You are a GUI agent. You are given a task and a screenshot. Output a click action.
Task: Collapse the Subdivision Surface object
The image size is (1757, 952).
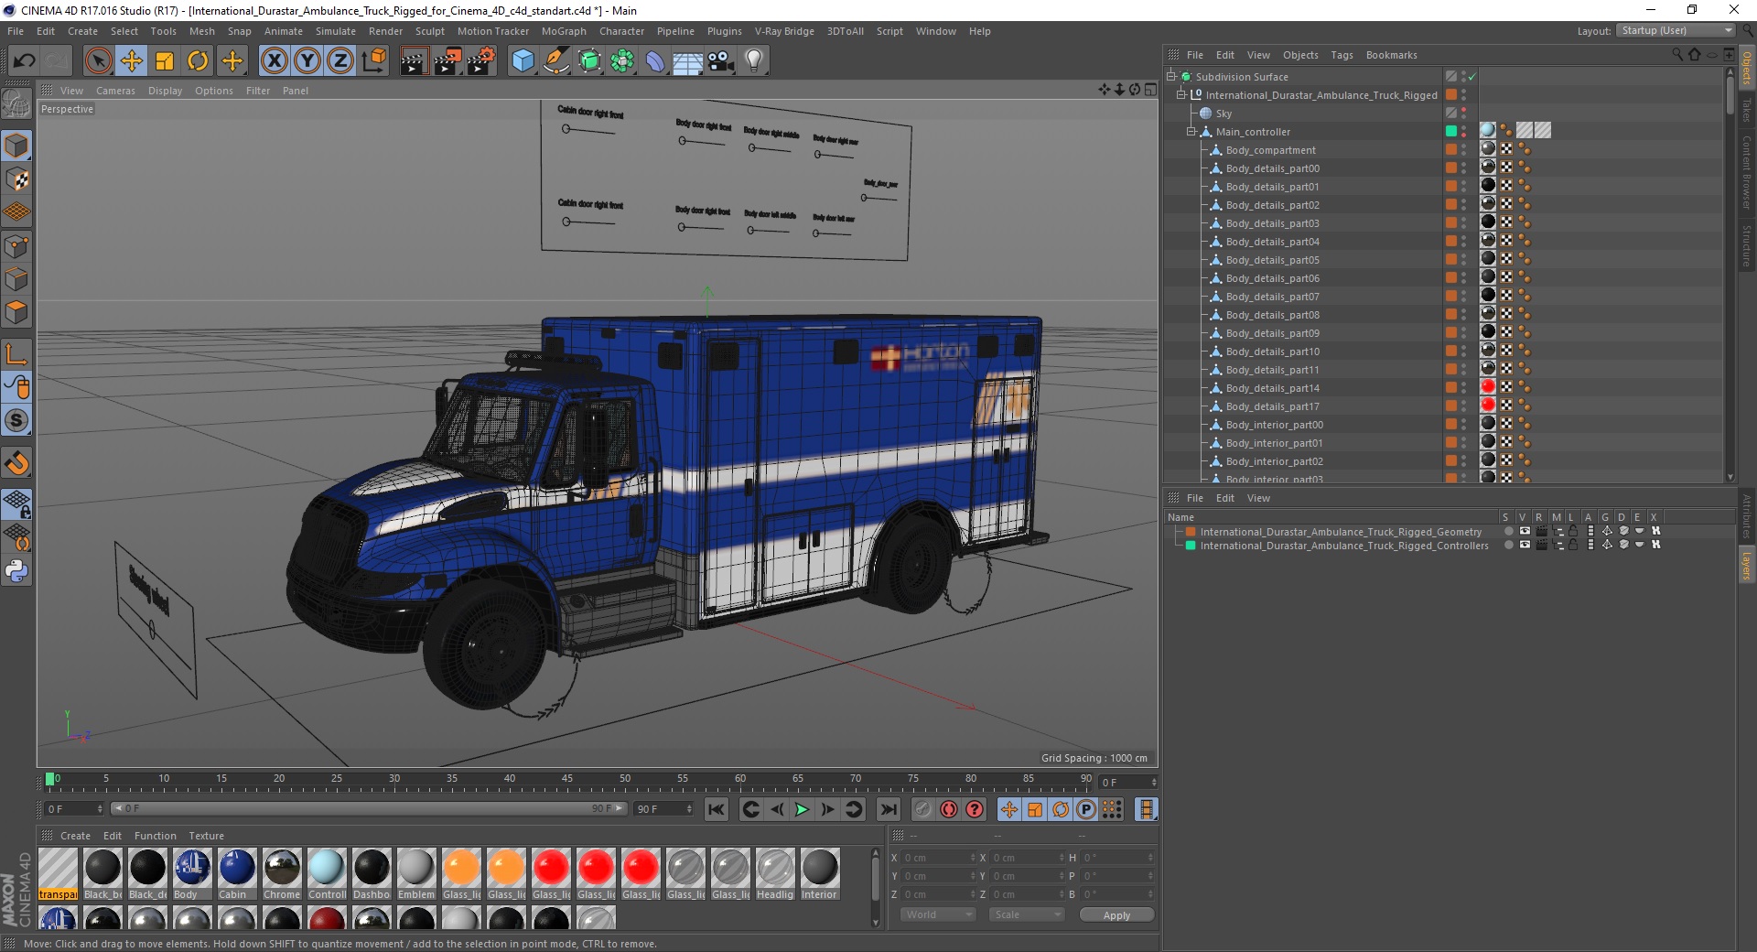pyautogui.click(x=1170, y=77)
